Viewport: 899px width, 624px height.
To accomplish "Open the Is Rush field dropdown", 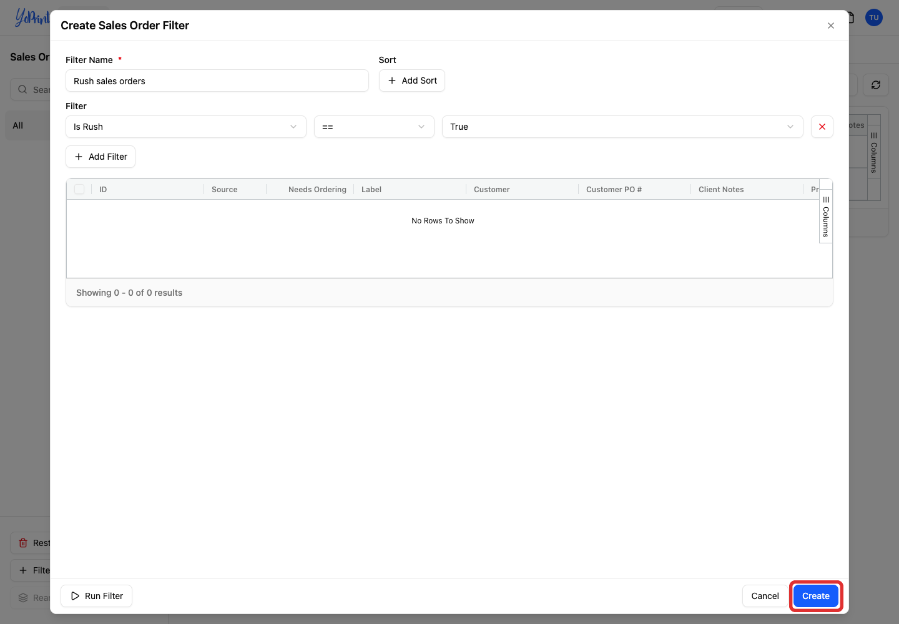I will coord(186,127).
